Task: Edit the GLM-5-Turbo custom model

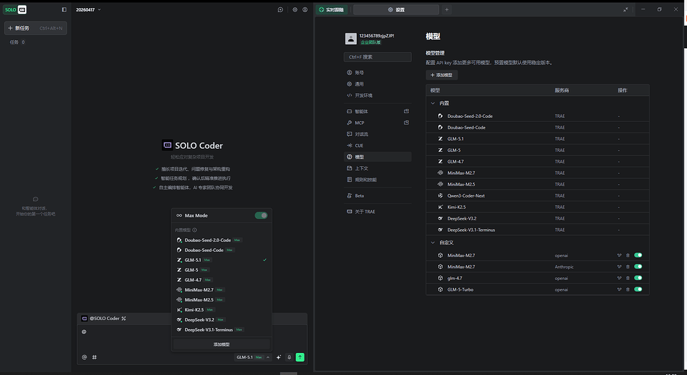Action: (x=619, y=289)
